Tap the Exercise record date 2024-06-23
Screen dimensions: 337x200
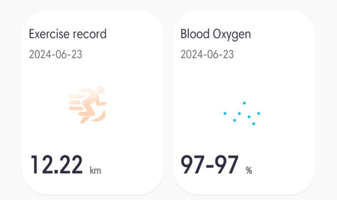(x=55, y=54)
